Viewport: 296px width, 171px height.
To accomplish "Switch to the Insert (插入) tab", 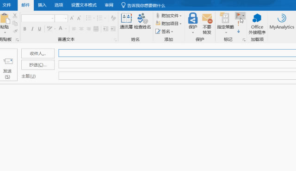I will (x=42, y=5).
